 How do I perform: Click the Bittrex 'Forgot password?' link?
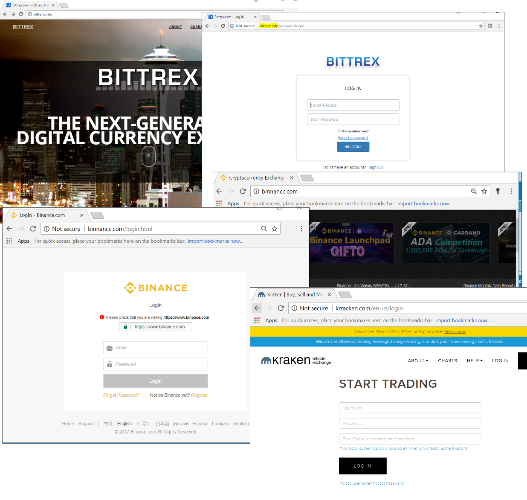click(353, 138)
